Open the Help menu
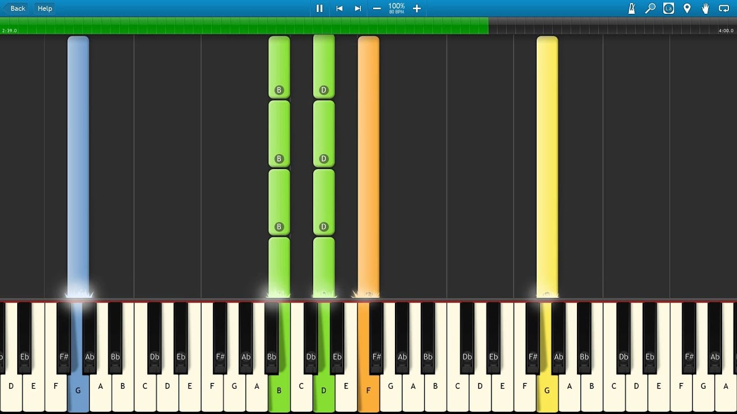Image resolution: width=737 pixels, height=414 pixels. (45, 8)
